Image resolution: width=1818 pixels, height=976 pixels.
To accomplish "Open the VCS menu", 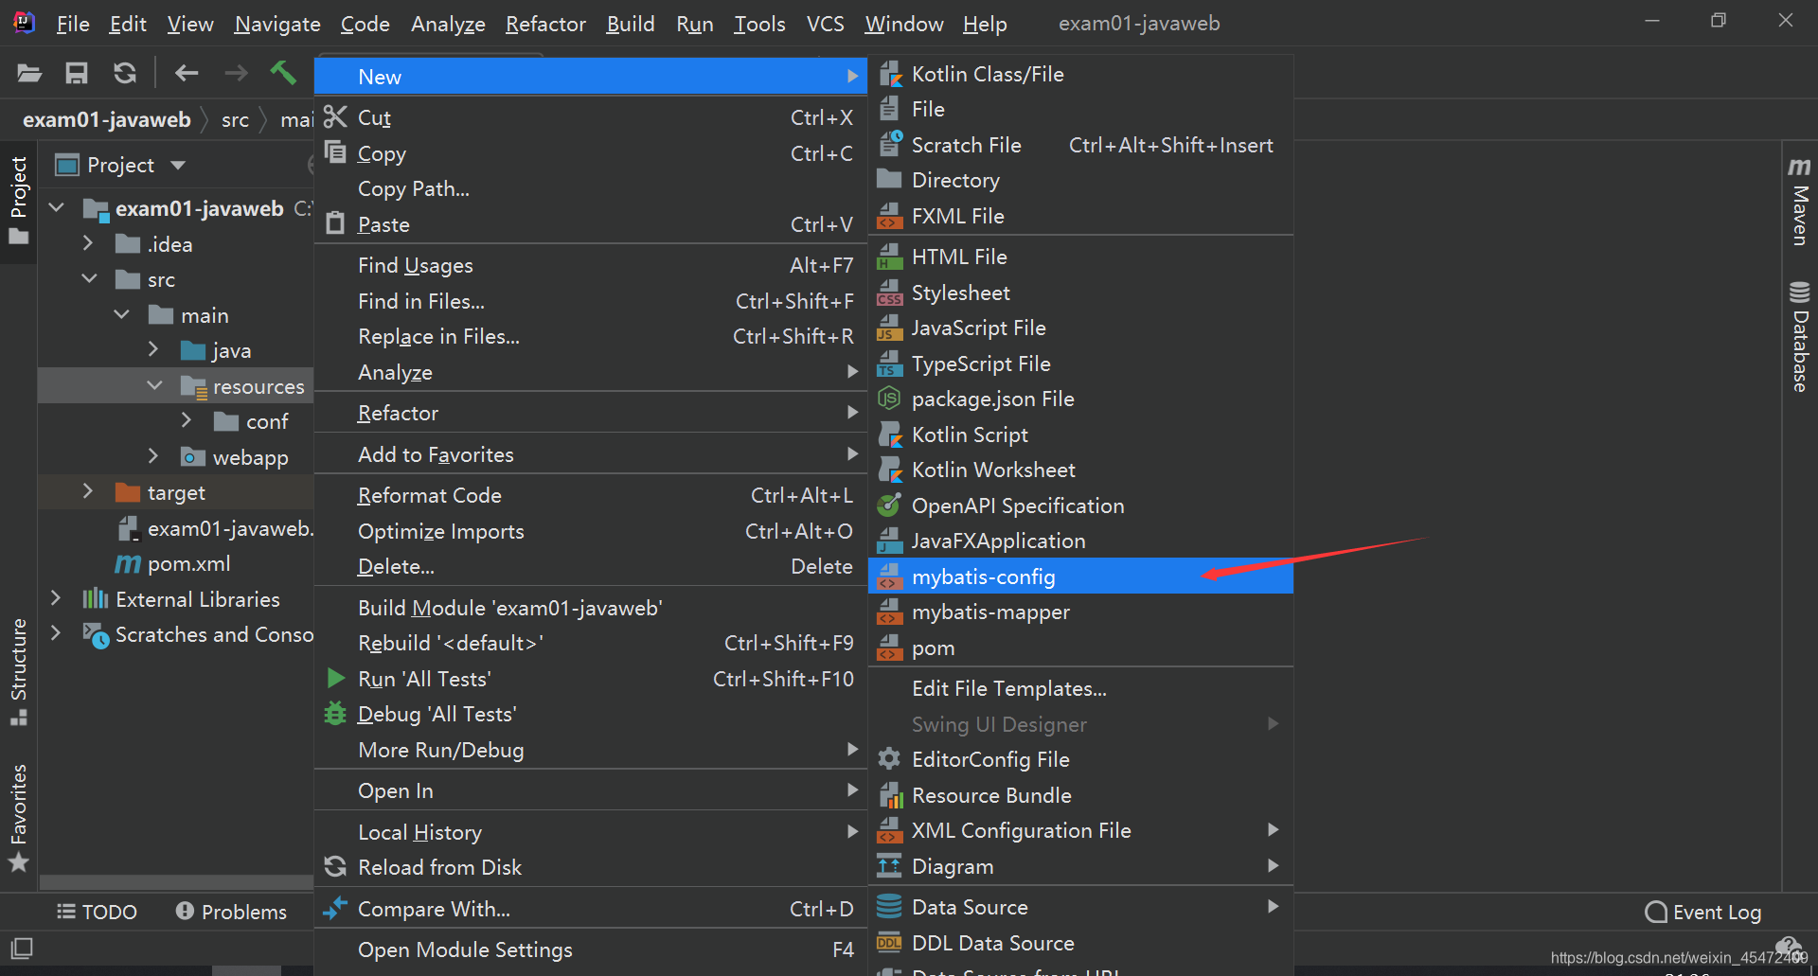I will click(825, 24).
